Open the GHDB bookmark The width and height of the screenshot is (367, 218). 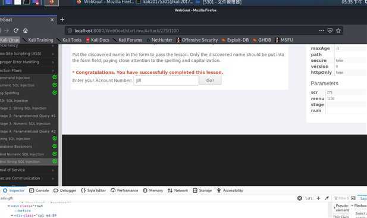(262, 40)
